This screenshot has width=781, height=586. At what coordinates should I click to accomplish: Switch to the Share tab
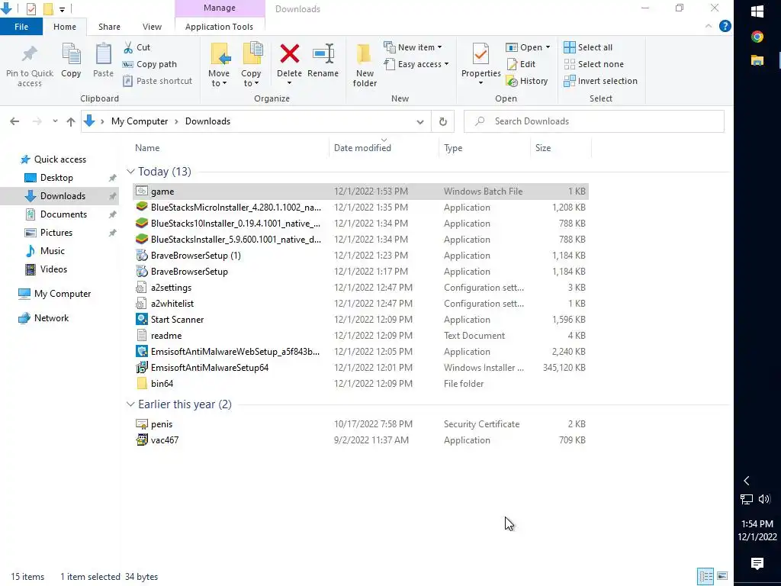coord(109,27)
